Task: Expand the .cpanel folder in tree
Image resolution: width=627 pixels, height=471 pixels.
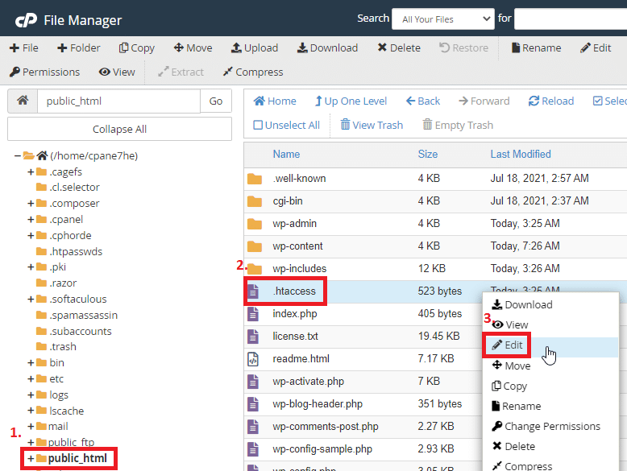Action: (x=31, y=219)
